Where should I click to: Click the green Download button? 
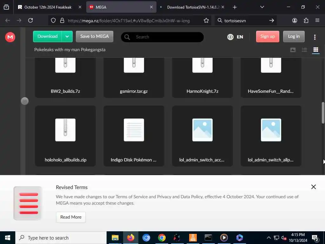click(x=48, y=37)
